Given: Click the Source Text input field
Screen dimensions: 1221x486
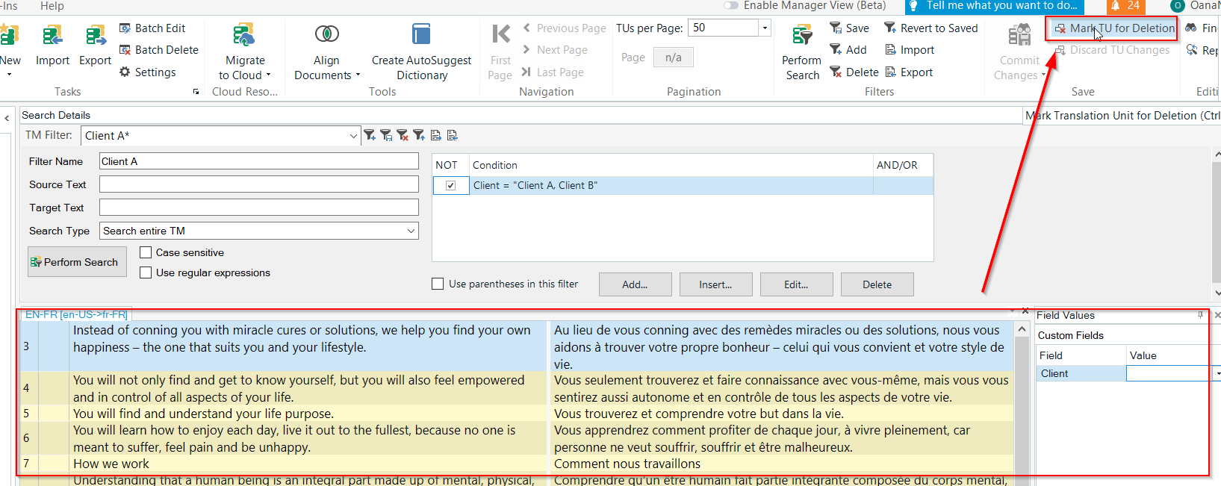Looking at the screenshot, I should (x=258, y=184).
